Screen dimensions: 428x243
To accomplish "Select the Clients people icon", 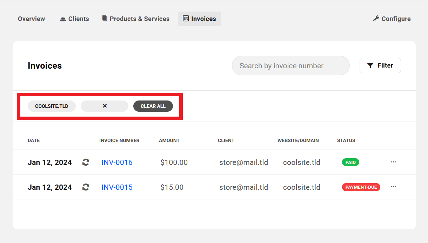I will (63, 19).
